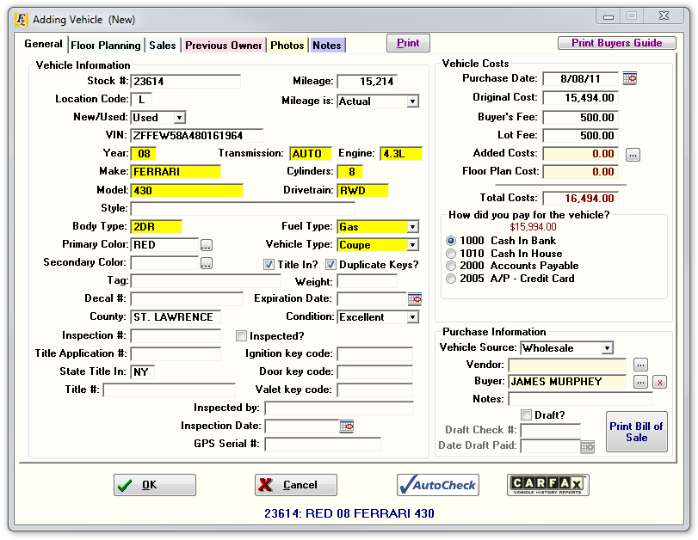Browse Buyer lookup ellipsis button
This screenshot has width=698, height=540.
640,382
